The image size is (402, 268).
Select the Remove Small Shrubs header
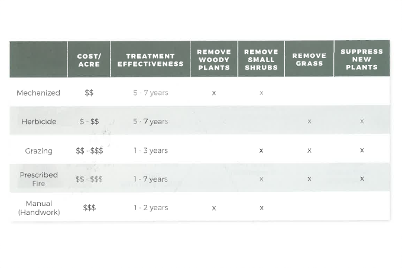pos(261,60)
